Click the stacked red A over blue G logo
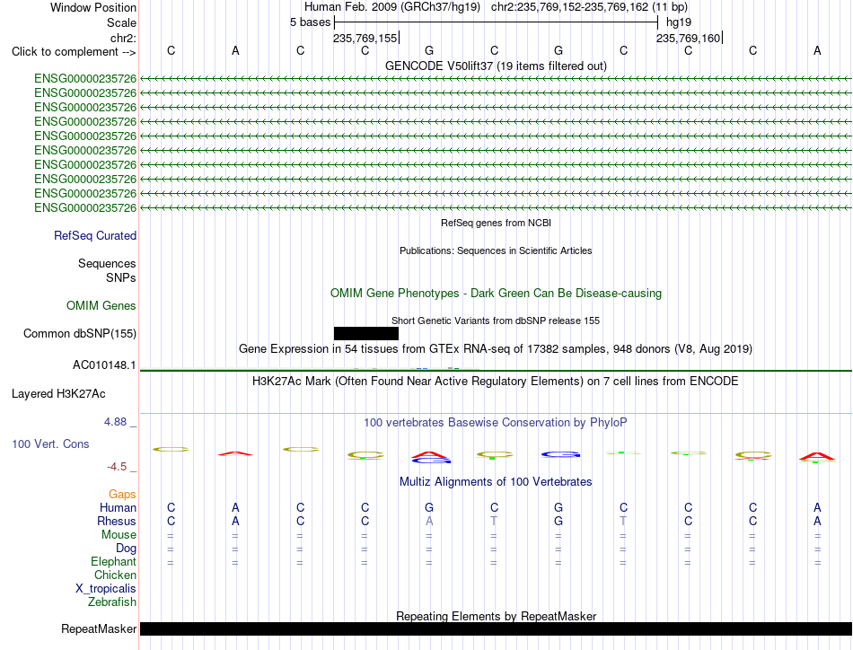 [x=430, y=457]
